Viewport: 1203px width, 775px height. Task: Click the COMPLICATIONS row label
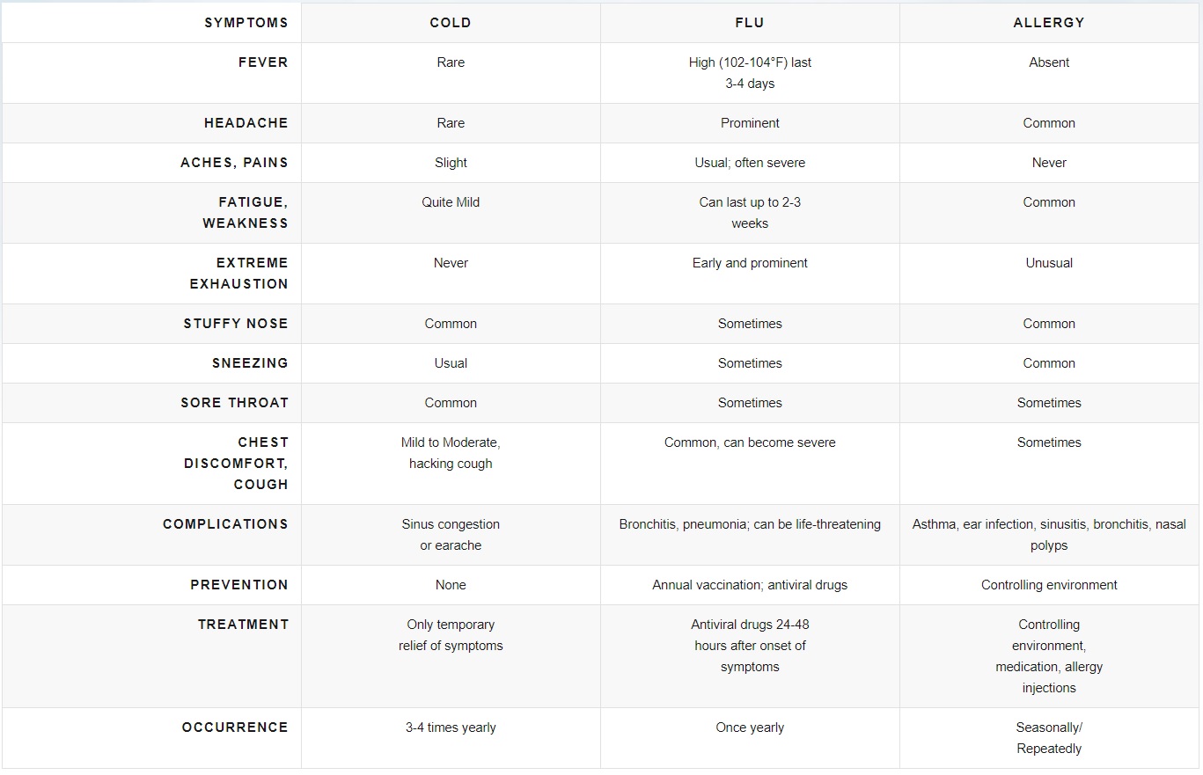tap(225, 524)
